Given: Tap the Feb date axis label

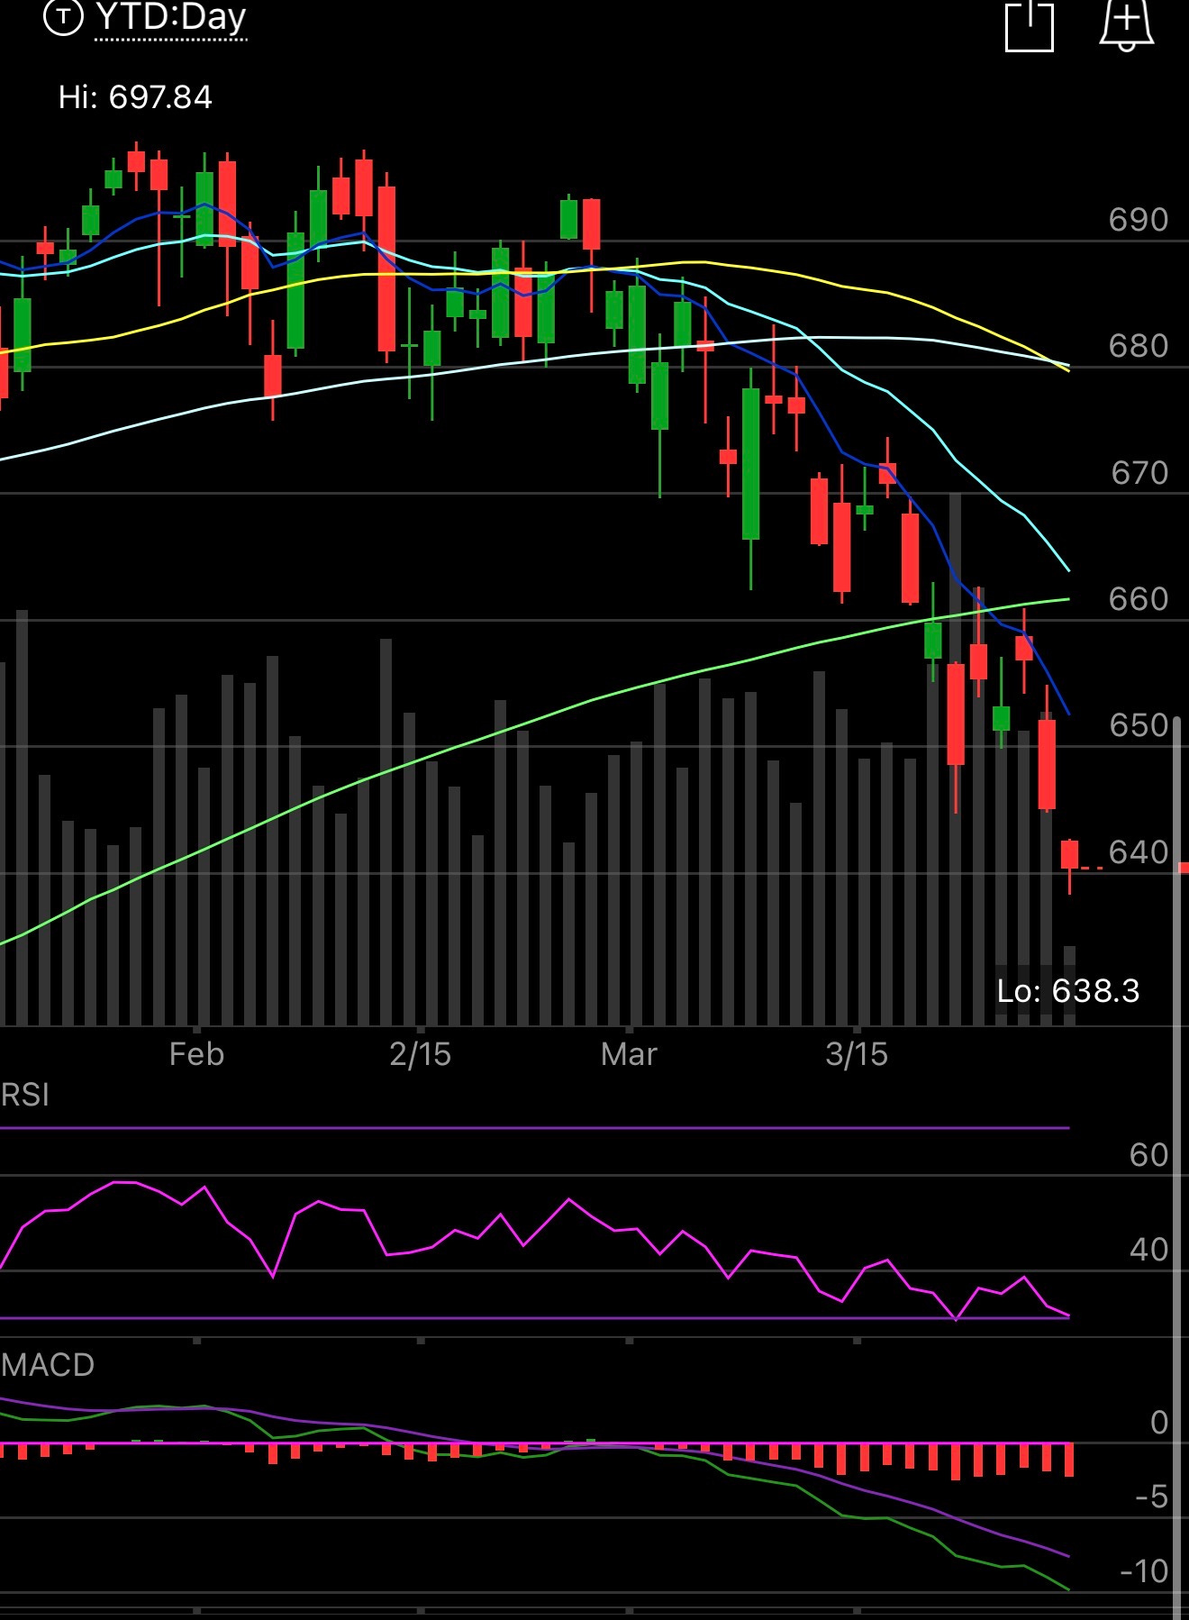Looking at the screenshot, I should [196, 1054].
